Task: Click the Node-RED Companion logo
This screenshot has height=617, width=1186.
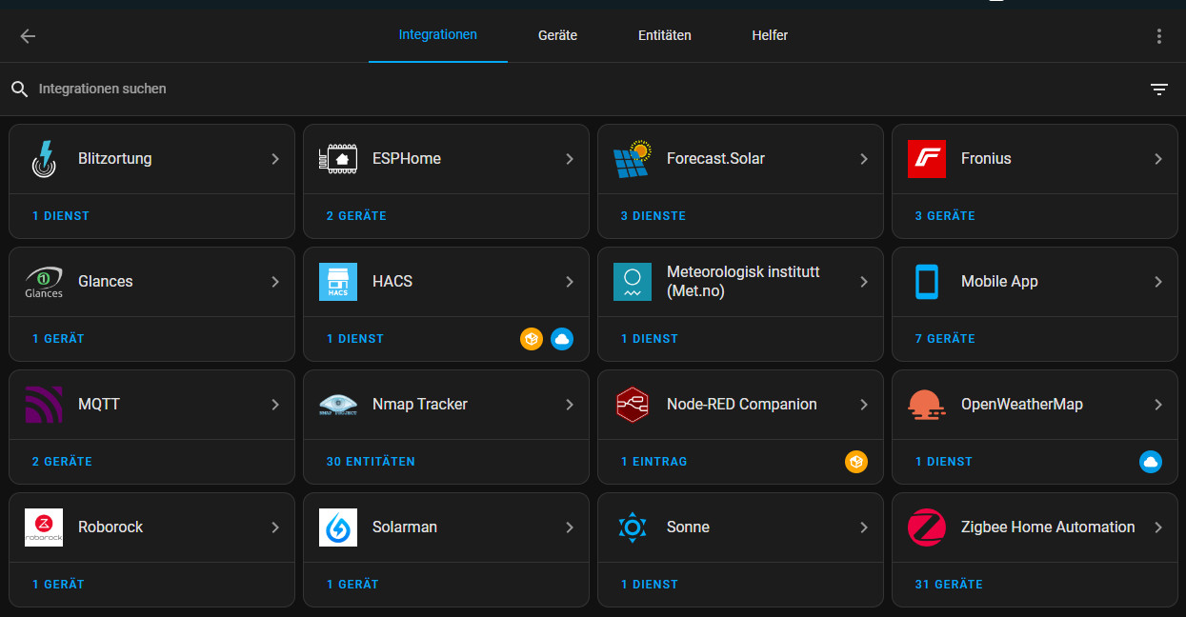Action: (632, 405)
